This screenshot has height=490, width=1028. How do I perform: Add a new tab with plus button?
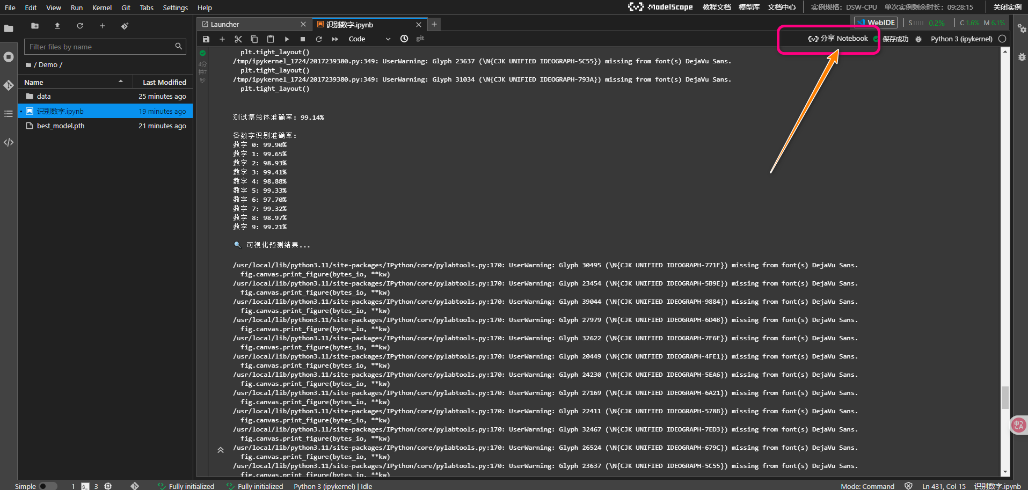434,24
